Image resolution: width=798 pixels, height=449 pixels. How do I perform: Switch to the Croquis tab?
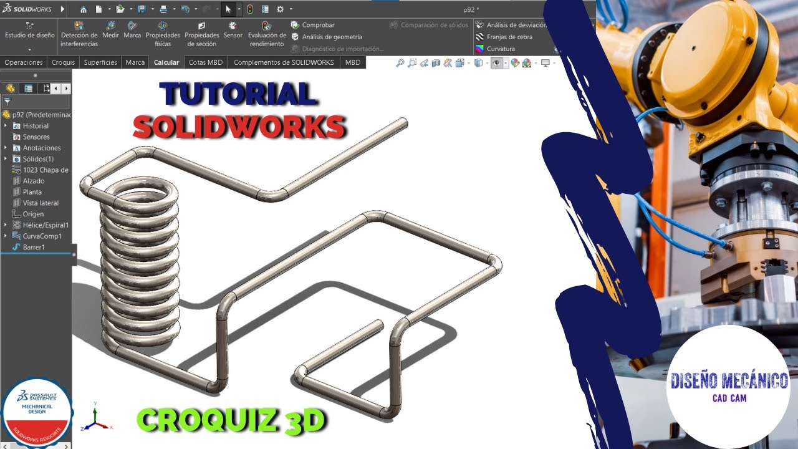(x=63, y=62)
